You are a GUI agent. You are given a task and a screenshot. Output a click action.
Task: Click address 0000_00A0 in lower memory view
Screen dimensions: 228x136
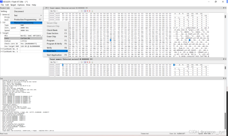coord(55,75)
